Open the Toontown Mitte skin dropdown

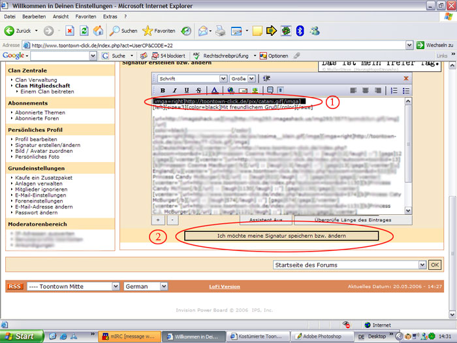[116, 286]
